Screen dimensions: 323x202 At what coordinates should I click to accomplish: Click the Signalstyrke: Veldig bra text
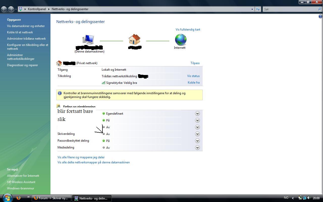[122, 83]
